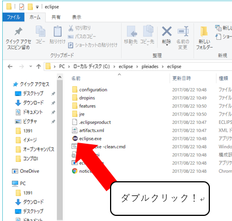Switch to the ホーム ribbon tab
232x221 pixels.
click(35, 17)
